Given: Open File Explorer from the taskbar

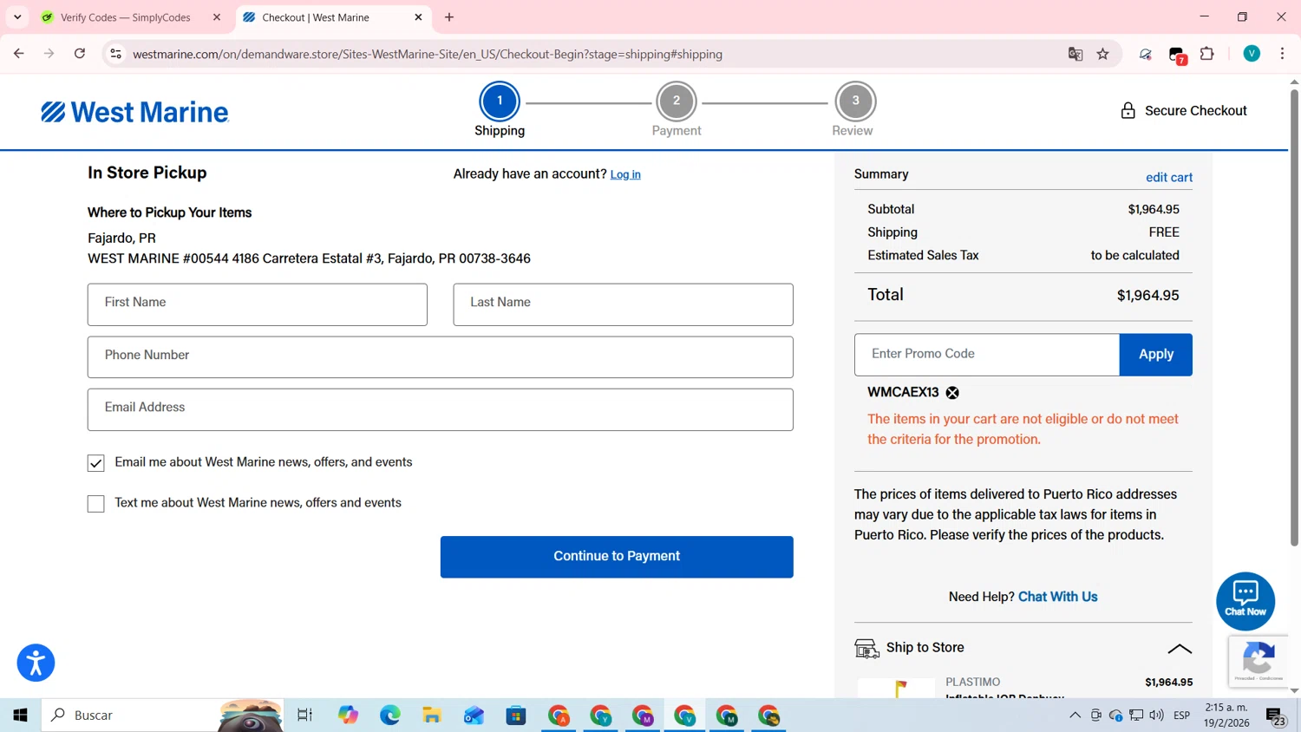Looking at the screenshot, I should (x=432, y=716).
